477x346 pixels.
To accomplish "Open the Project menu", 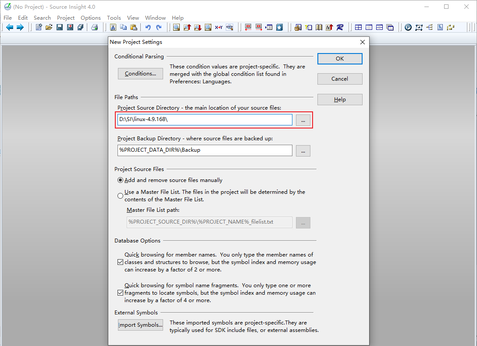I will click(x=66, y=18).
